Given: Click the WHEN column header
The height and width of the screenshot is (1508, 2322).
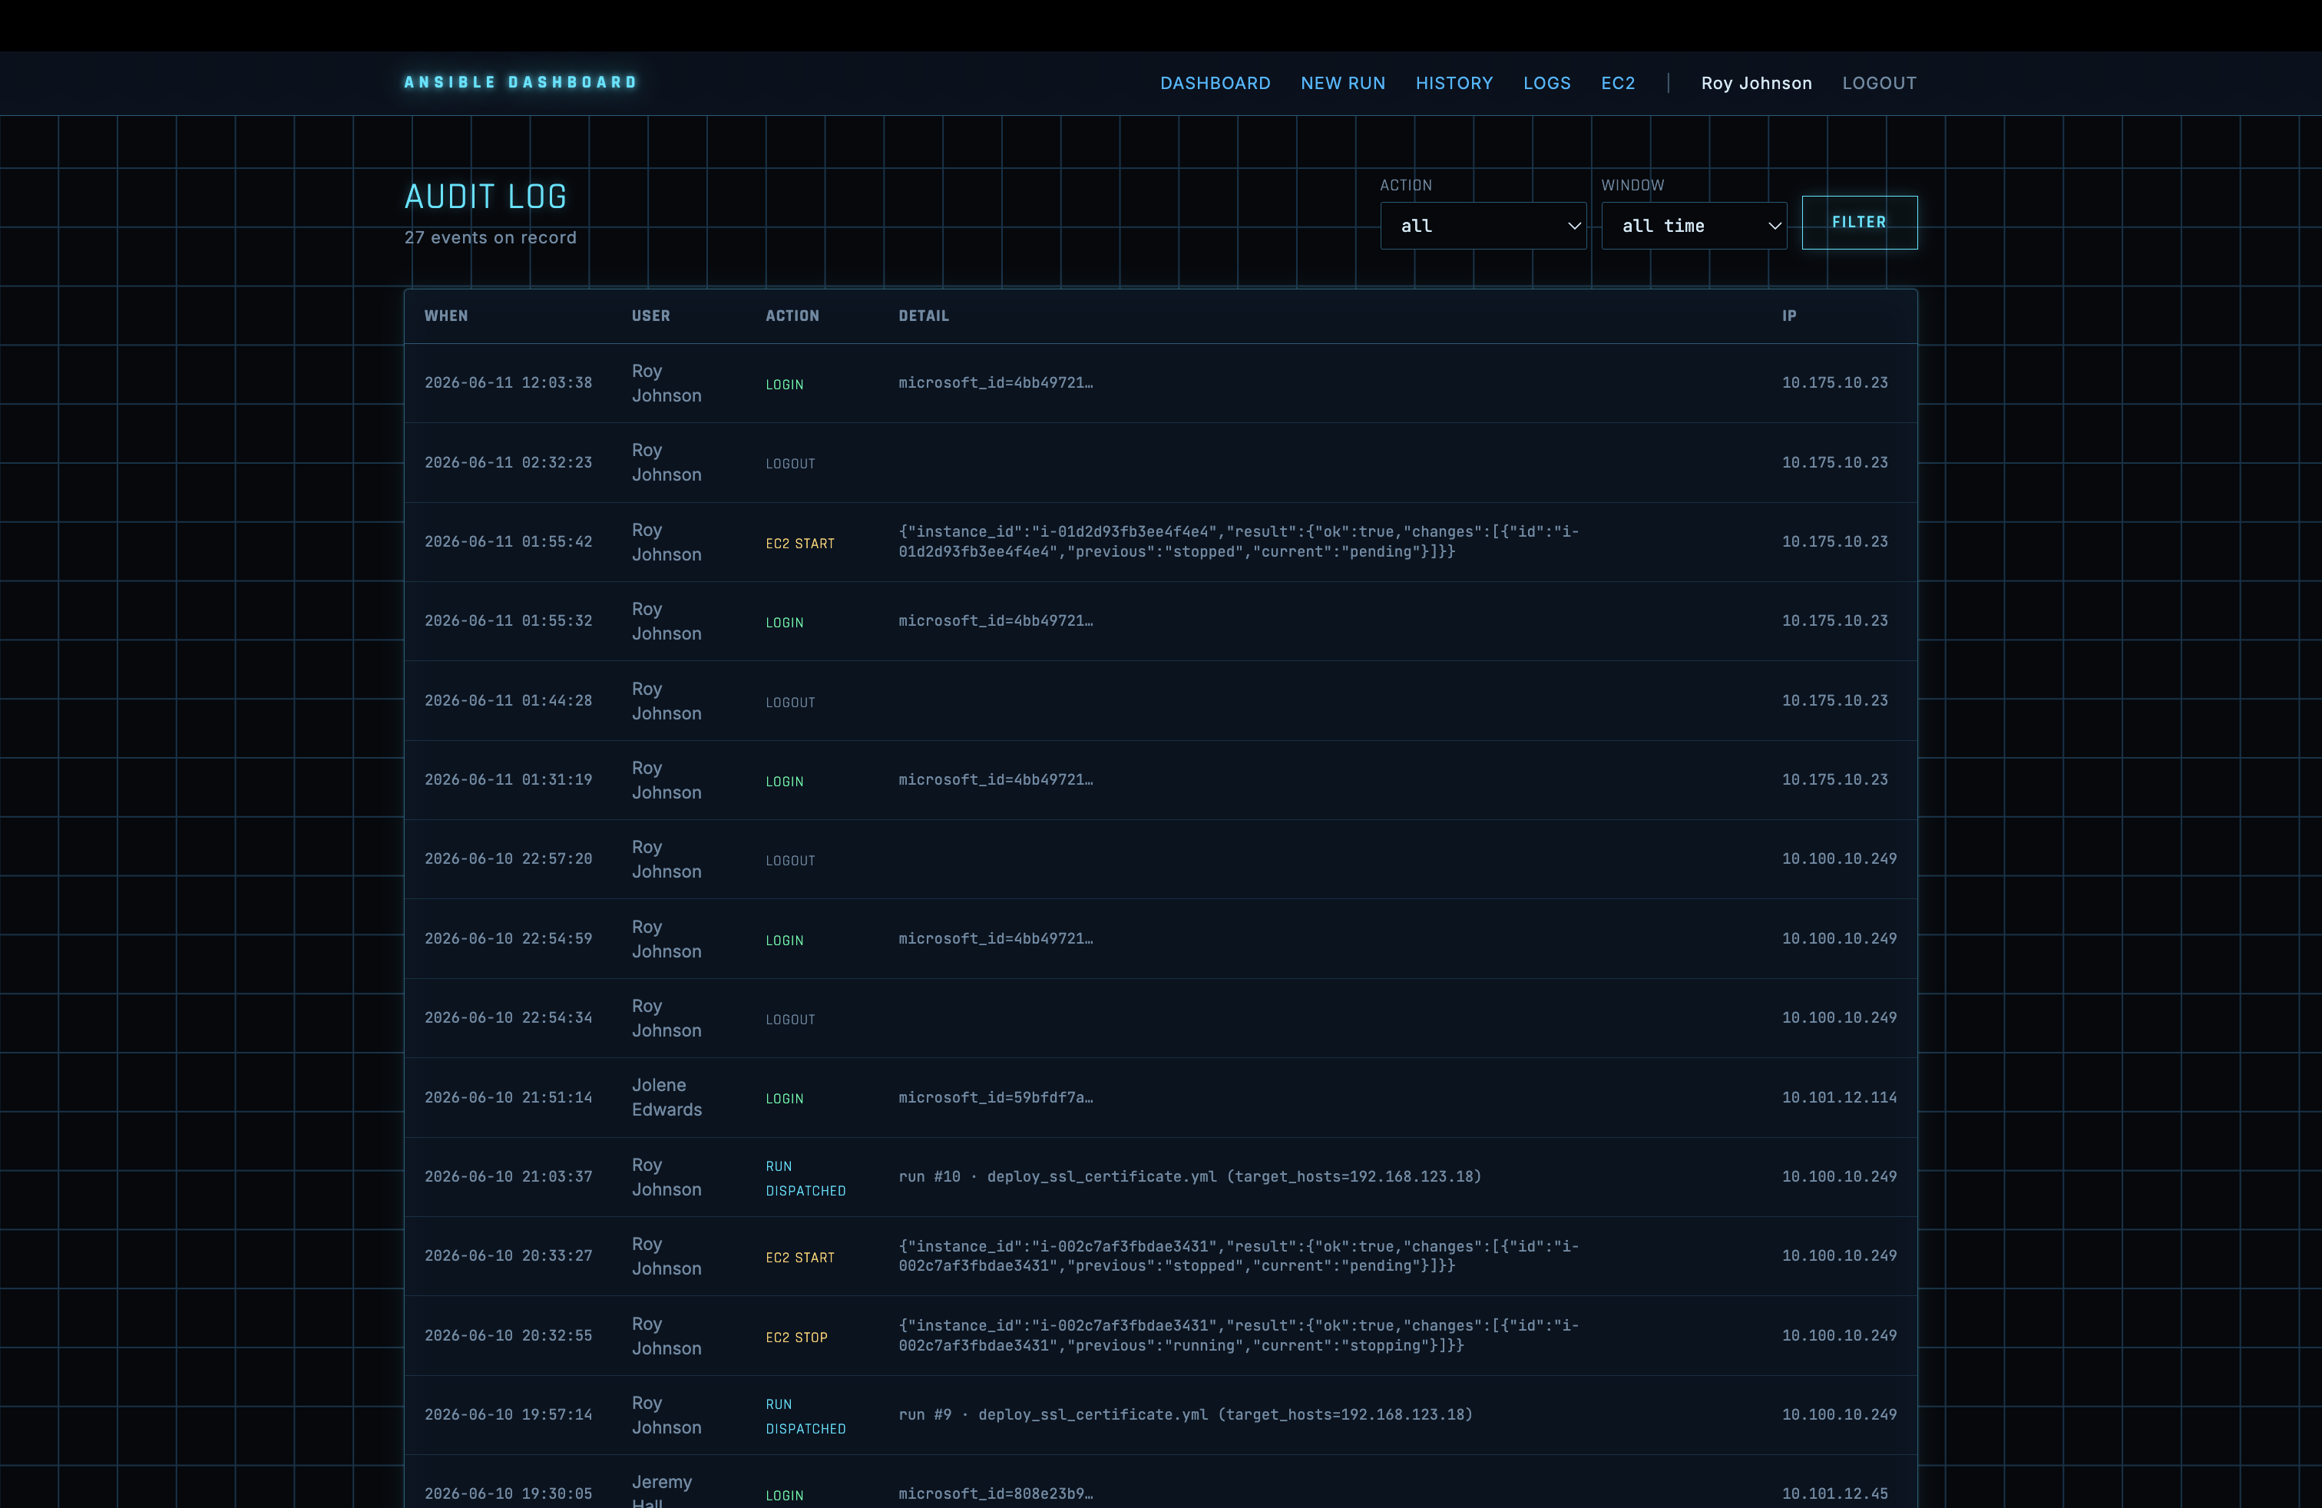Looking at the screenshot, I should pos(446,316).
